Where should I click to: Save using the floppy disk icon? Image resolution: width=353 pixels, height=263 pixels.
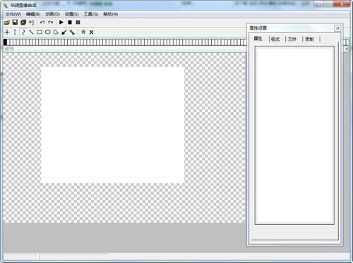pyautogui.click(x=15, y=23)
